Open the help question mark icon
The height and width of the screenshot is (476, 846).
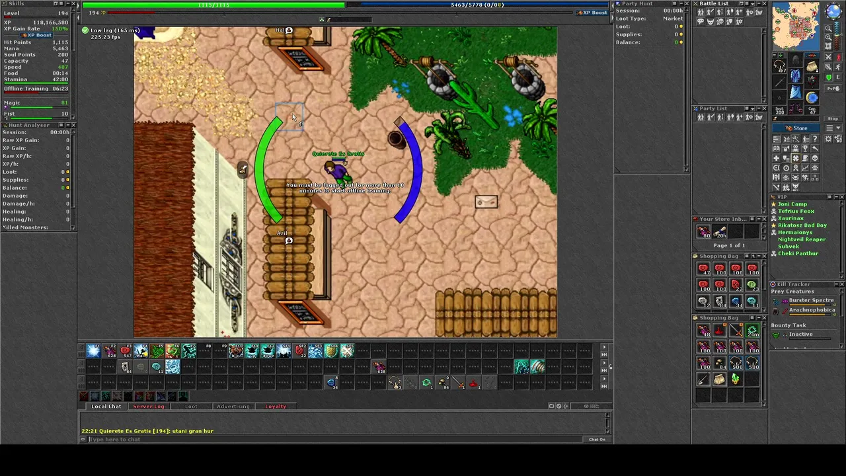click(x=815, y=138)
